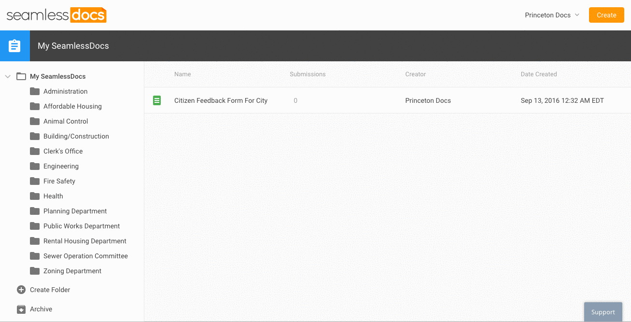This screenshot has width=631, height=322.
Task: Click the Archive box icon
Action: tap(21, 309)
